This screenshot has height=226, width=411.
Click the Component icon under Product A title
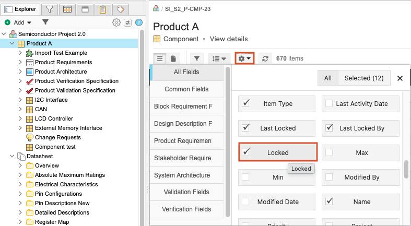(157, 39)
